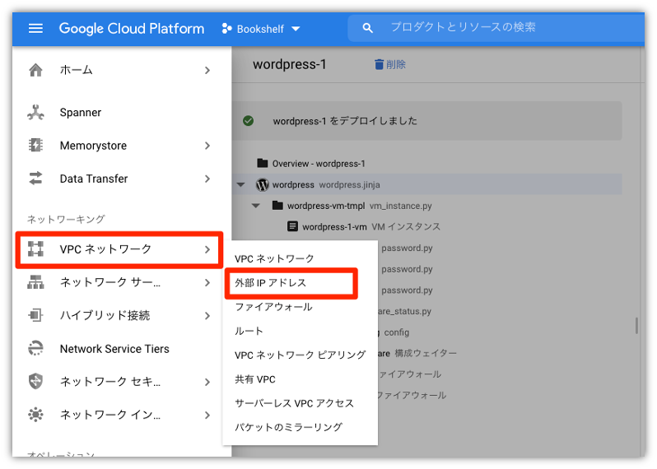Click the 構成ウェイター row text
Screen dimensions: 657x469
pos(426,353)
